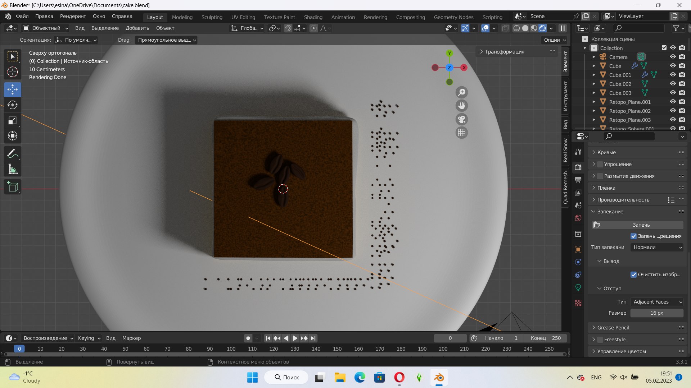The image size is (691, 388).
Task: Hide Cube.003 in viewport via eye icon
Action: [x=673, y=93]
